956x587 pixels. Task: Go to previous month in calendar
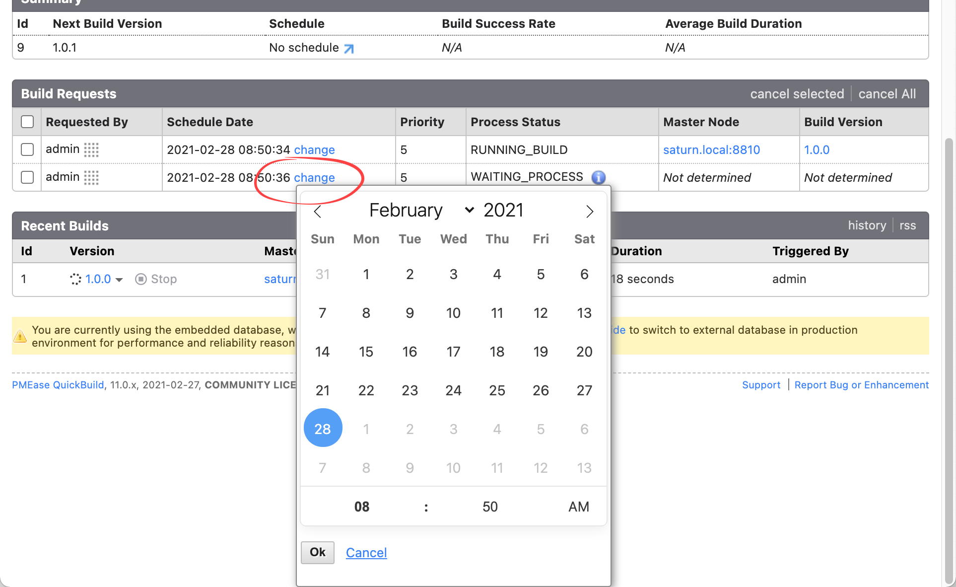[x=318, y=212]
